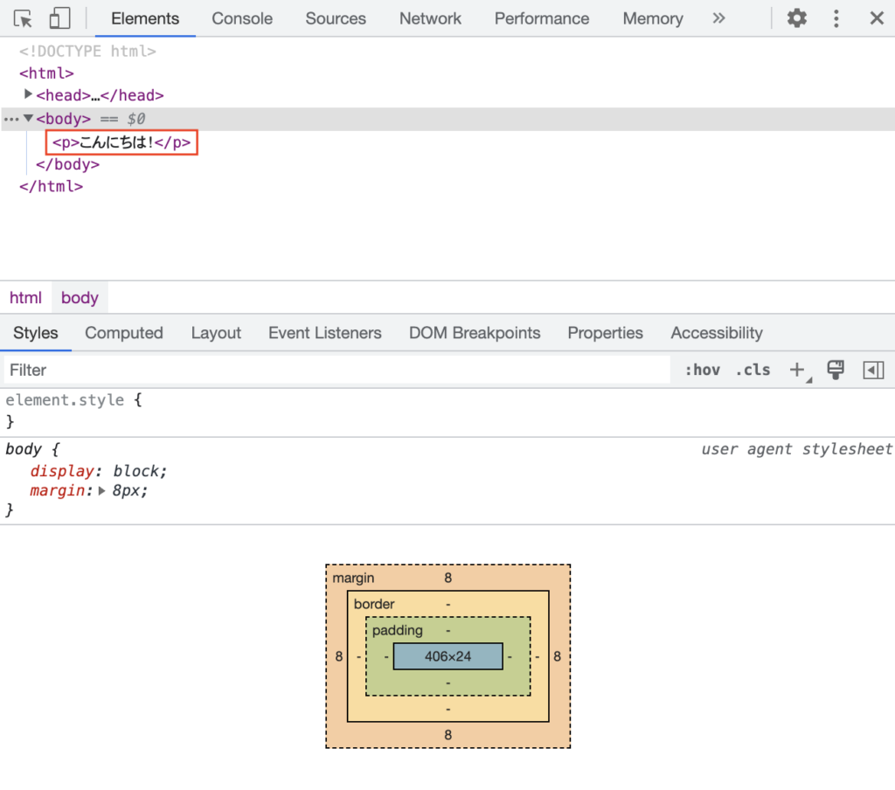Toggle the :hov element state panel

coord(702,370)
